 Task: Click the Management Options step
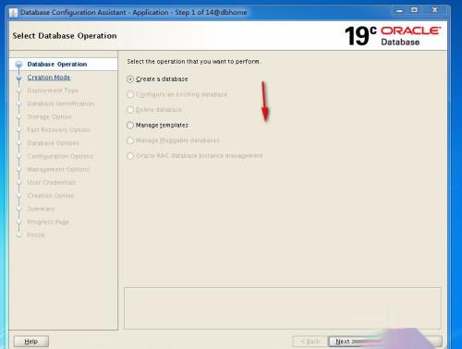pos(58,169)
